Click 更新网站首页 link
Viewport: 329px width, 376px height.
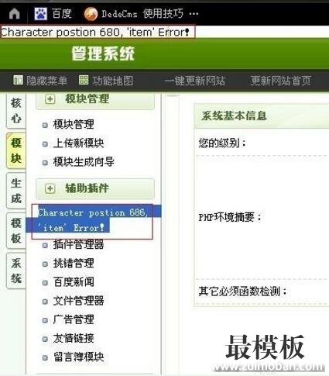point(280,81)
